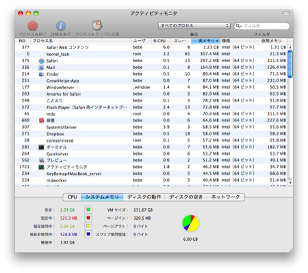Select the KeyRemap4MacBook_server process
This screenshot has width=308, height=273.
(151, 173)
